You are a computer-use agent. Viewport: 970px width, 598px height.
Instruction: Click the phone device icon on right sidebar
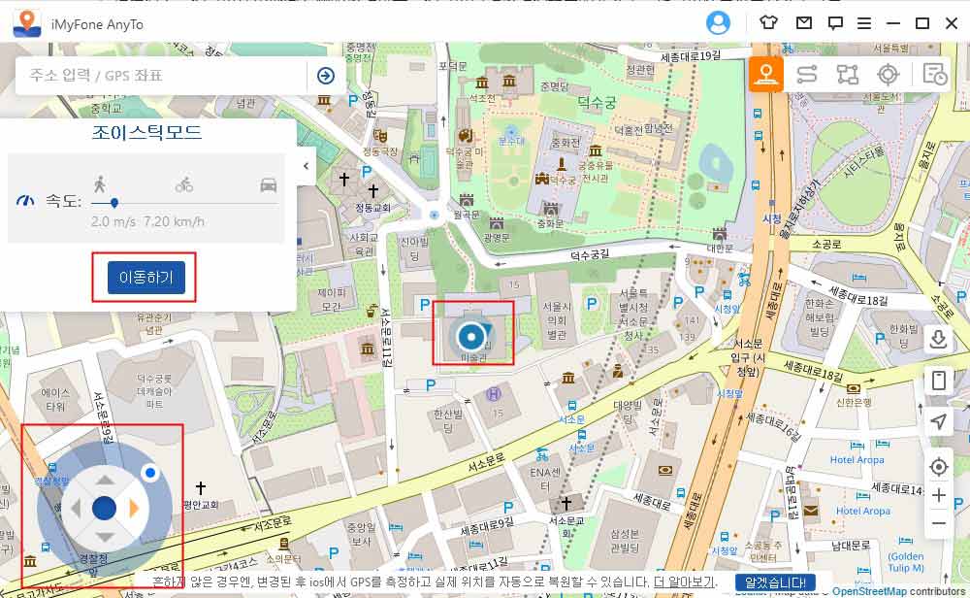(938, 381)
